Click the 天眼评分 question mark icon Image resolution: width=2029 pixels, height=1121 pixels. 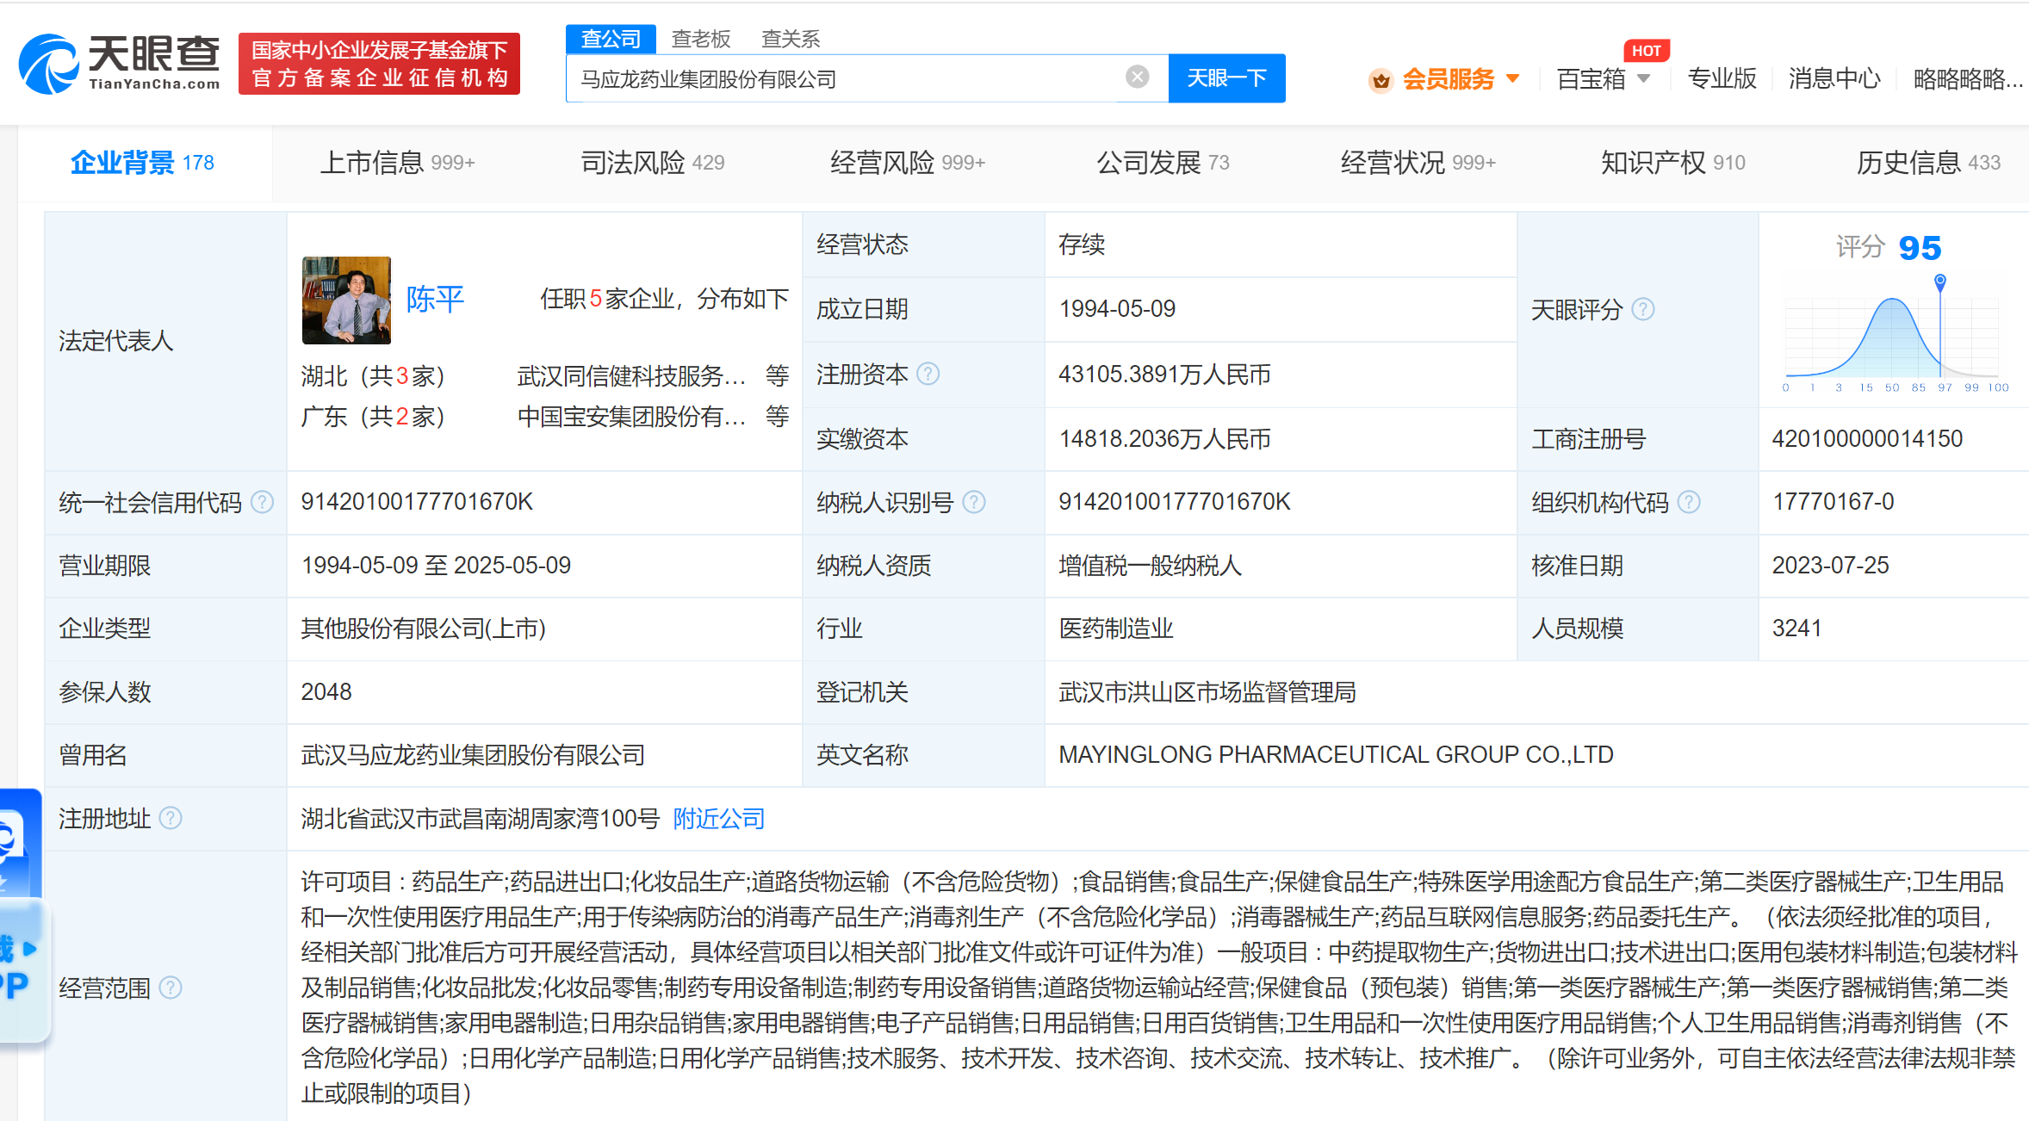pos(1644,310)
